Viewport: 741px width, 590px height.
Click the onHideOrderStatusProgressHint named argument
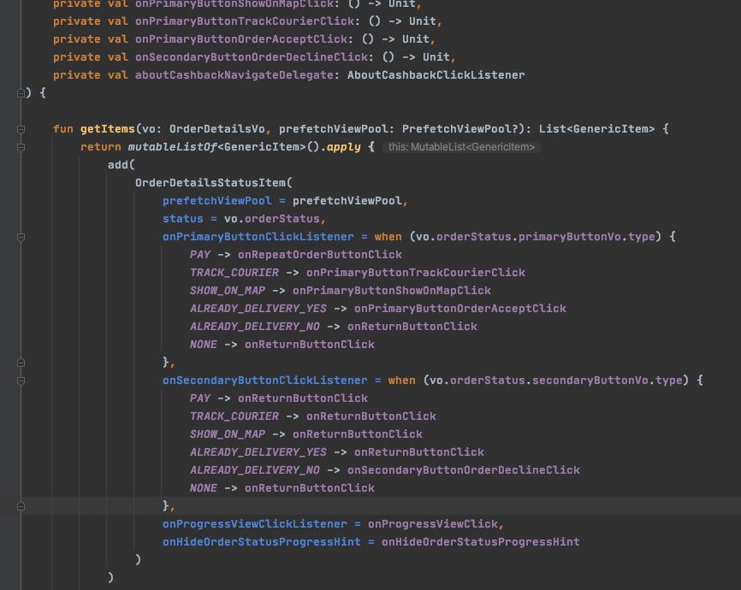coord(261,542)
